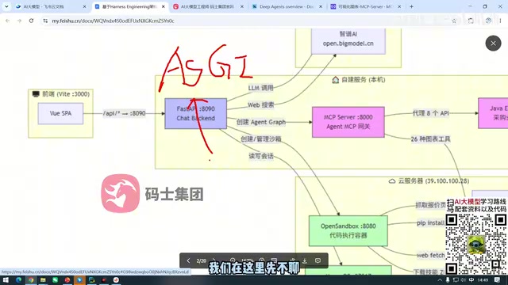Image resolution: width=508 pixels, height=285 pixels.
Task: View site information icon in address bar
Action: (x=45, y=21)
